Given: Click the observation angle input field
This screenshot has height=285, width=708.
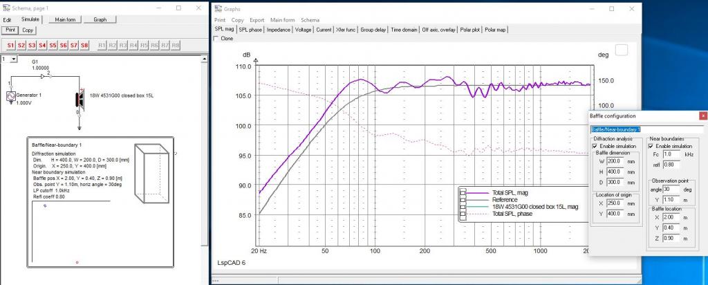Looking at the screenshot, I should click(x=671, y=190).
